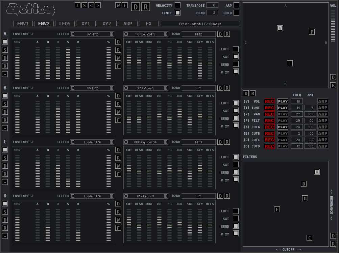339x253 pixels.
Task: Open the 073 Vibes 3 waveform dropdown
Action: 146,88
